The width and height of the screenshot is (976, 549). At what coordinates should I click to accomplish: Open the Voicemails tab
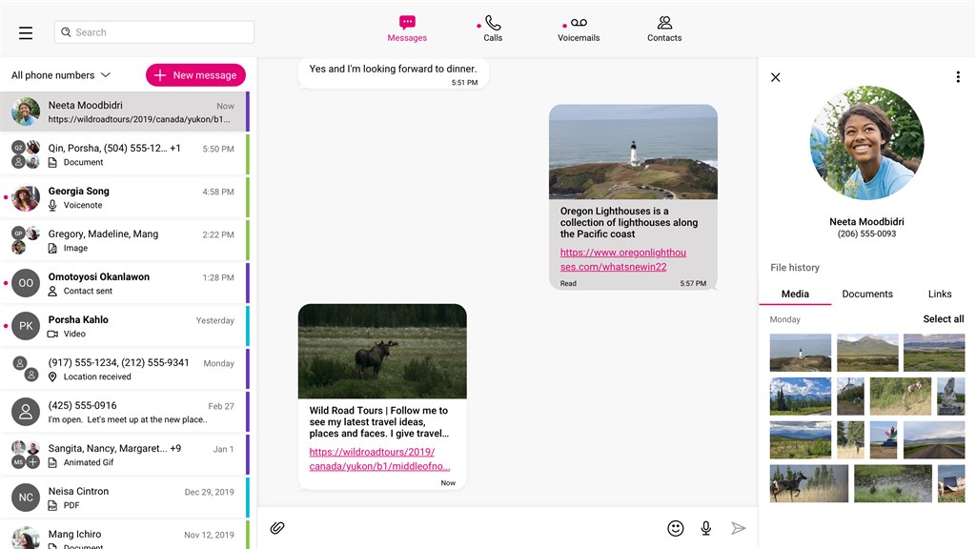(579, 29)
